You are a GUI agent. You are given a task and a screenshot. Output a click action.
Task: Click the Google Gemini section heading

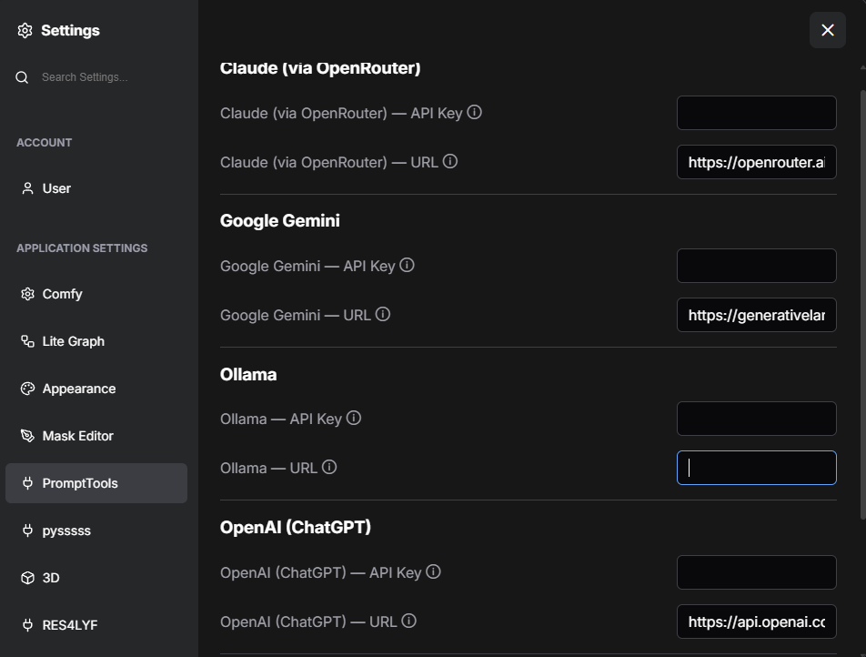click(x=280, y=221)
